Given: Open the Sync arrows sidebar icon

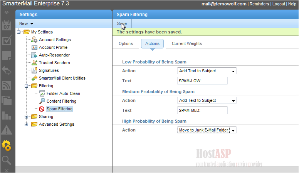Looking at the screenshot, I should [x=7, y=70].
